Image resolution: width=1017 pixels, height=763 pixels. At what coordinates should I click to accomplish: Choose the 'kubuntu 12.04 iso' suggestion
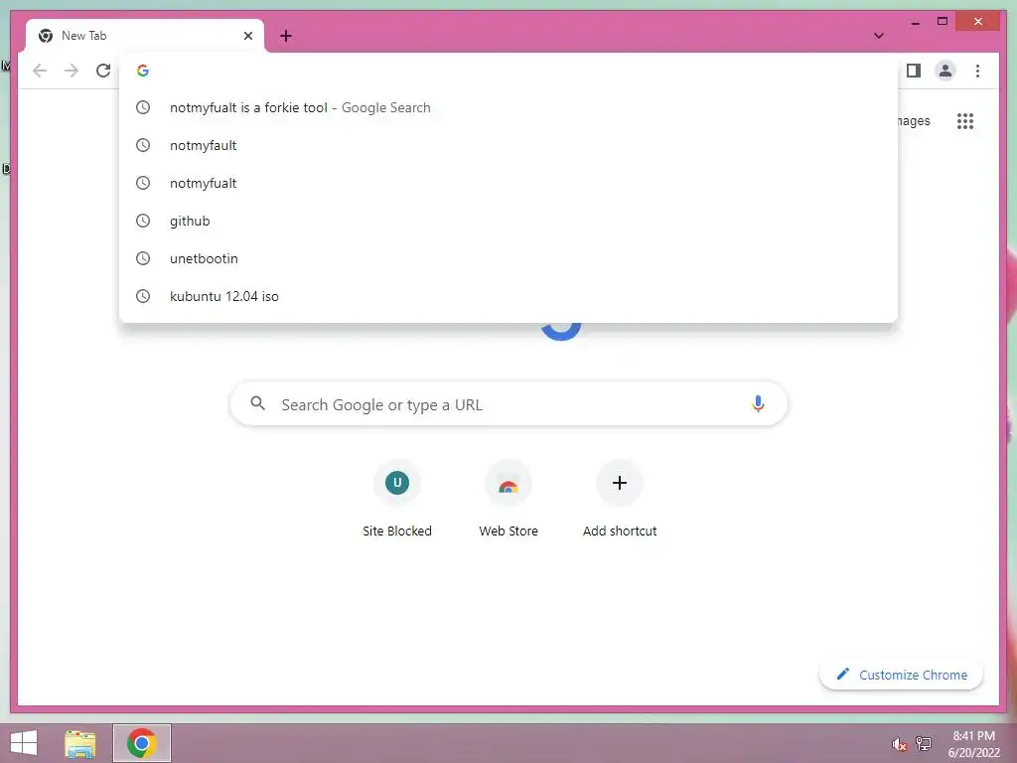tap(508, 296)
